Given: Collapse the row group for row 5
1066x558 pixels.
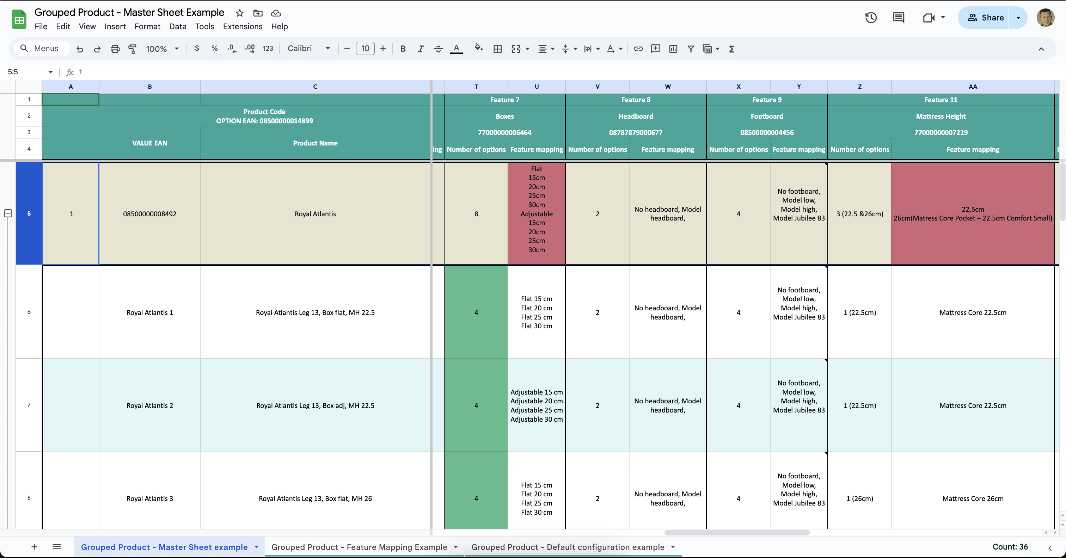Looking at the screenshot, I should (x=8, y=213).
